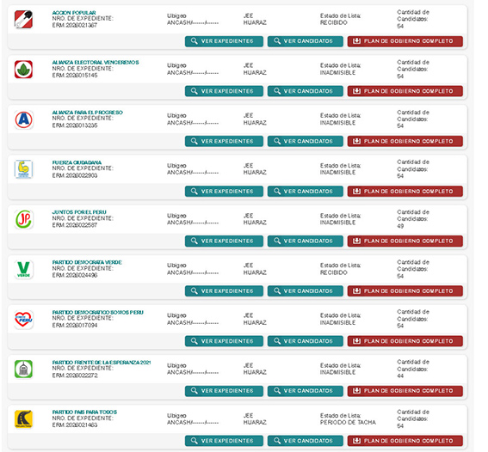This screenshot has height=452, width=488.
Task: Open Ver Expedientes for Partido Pais Para Todos
Action: (x=224, y=441)
